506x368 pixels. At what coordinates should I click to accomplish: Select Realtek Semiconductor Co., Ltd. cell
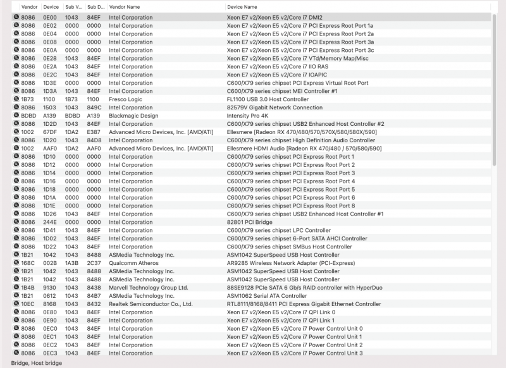[x=151, y=304]
